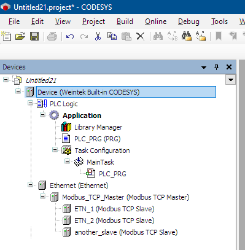Open the Project menu
245x250 pixels.
(x=93, y=21)
